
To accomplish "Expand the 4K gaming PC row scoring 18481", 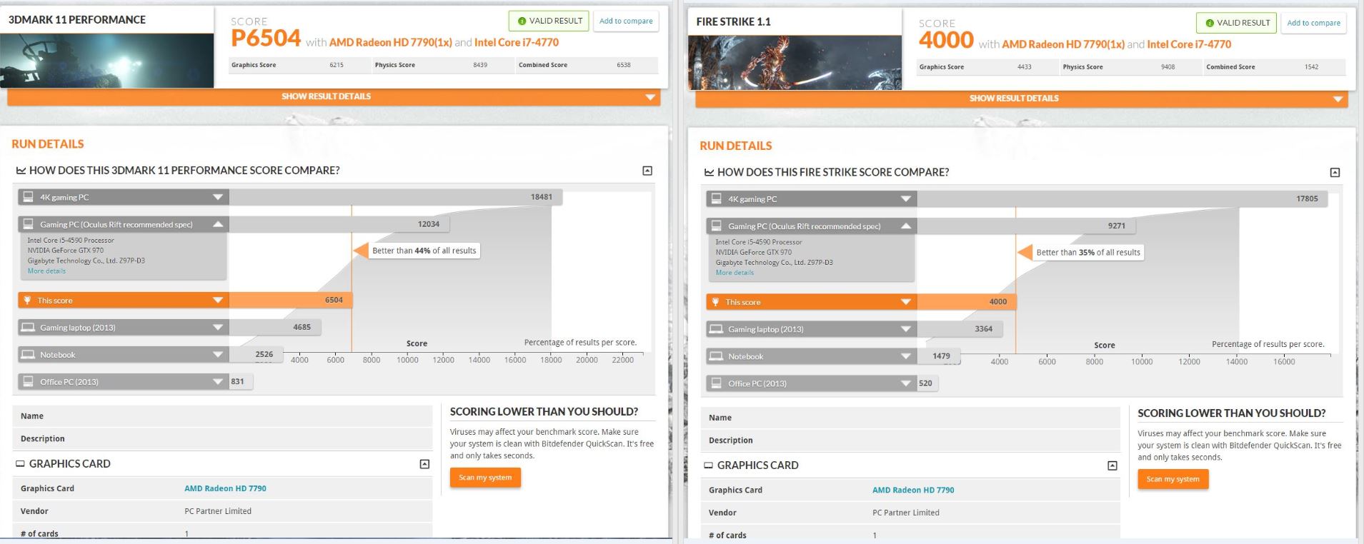I will (218, 197).
